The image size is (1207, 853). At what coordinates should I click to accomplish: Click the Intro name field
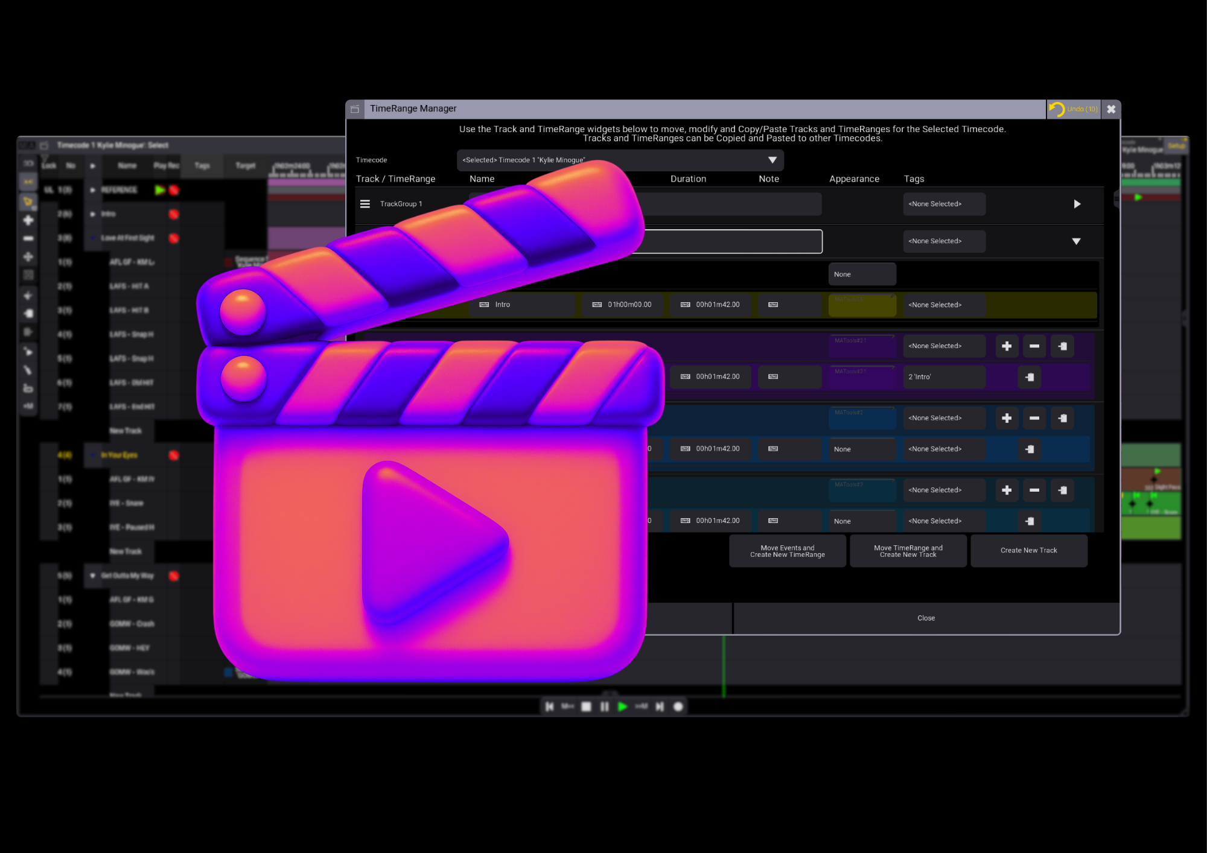click(522, 305)
